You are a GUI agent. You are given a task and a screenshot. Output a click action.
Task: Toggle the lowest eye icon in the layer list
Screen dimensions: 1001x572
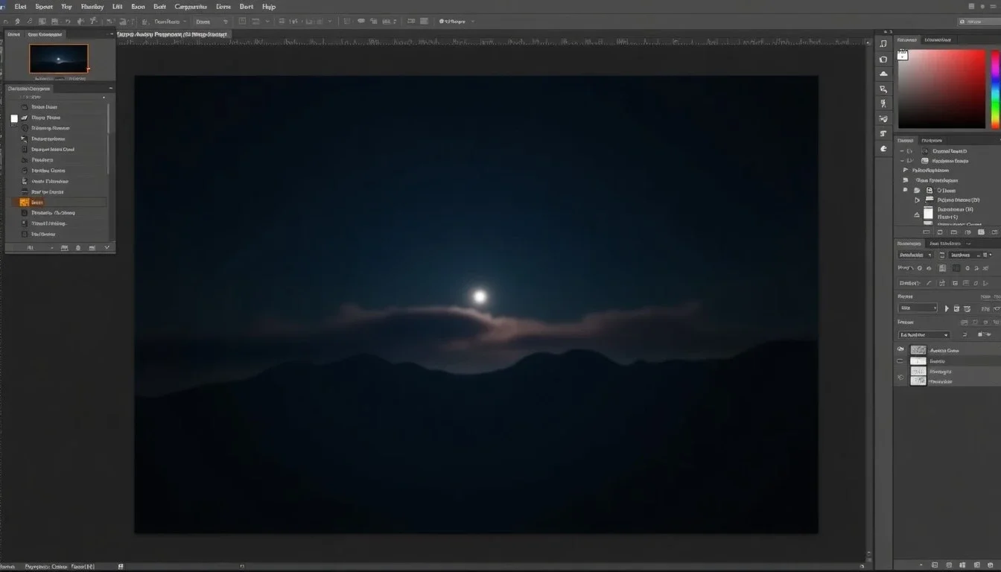click(900, 378)
